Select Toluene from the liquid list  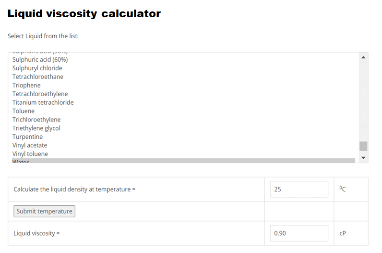183,111
